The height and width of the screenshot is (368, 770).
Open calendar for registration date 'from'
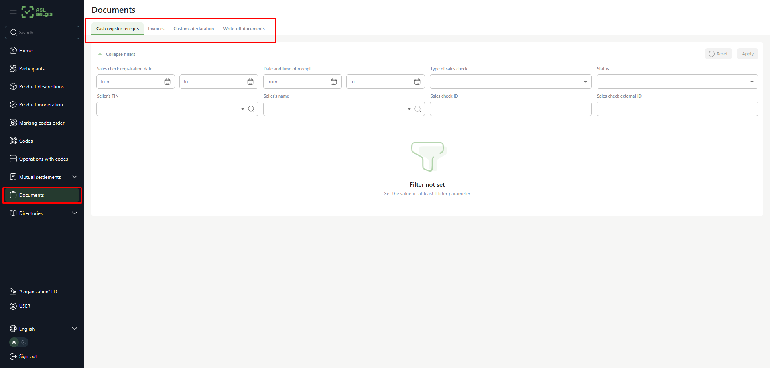(167, 82)
